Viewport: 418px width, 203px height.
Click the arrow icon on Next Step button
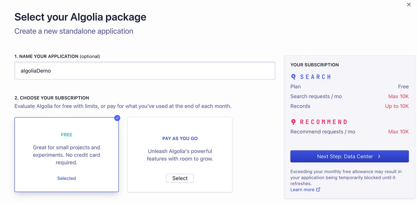[x=379, y=156]
